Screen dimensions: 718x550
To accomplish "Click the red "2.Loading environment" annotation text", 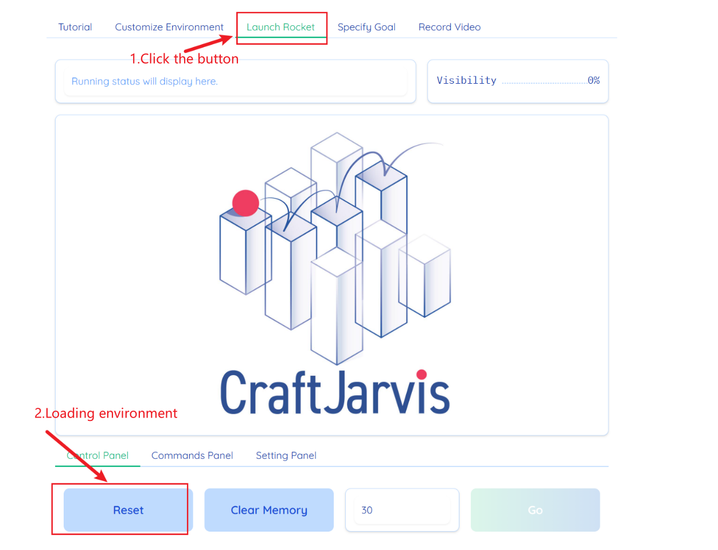I will (x=106, y=414).
